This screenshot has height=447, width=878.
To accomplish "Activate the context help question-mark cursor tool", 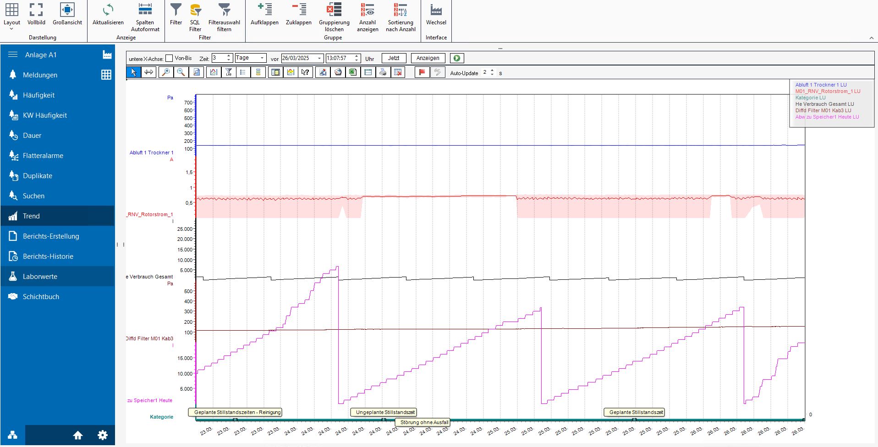I will [x=305, y=72].
